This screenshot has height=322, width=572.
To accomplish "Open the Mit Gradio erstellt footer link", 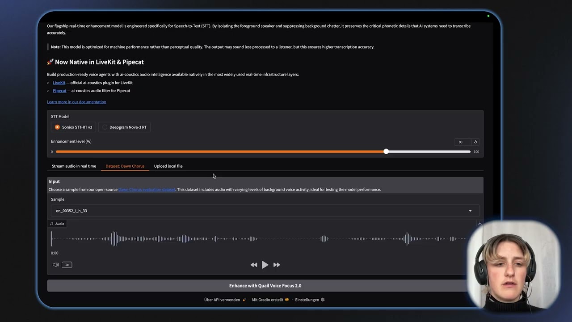I will coord(270,300).
